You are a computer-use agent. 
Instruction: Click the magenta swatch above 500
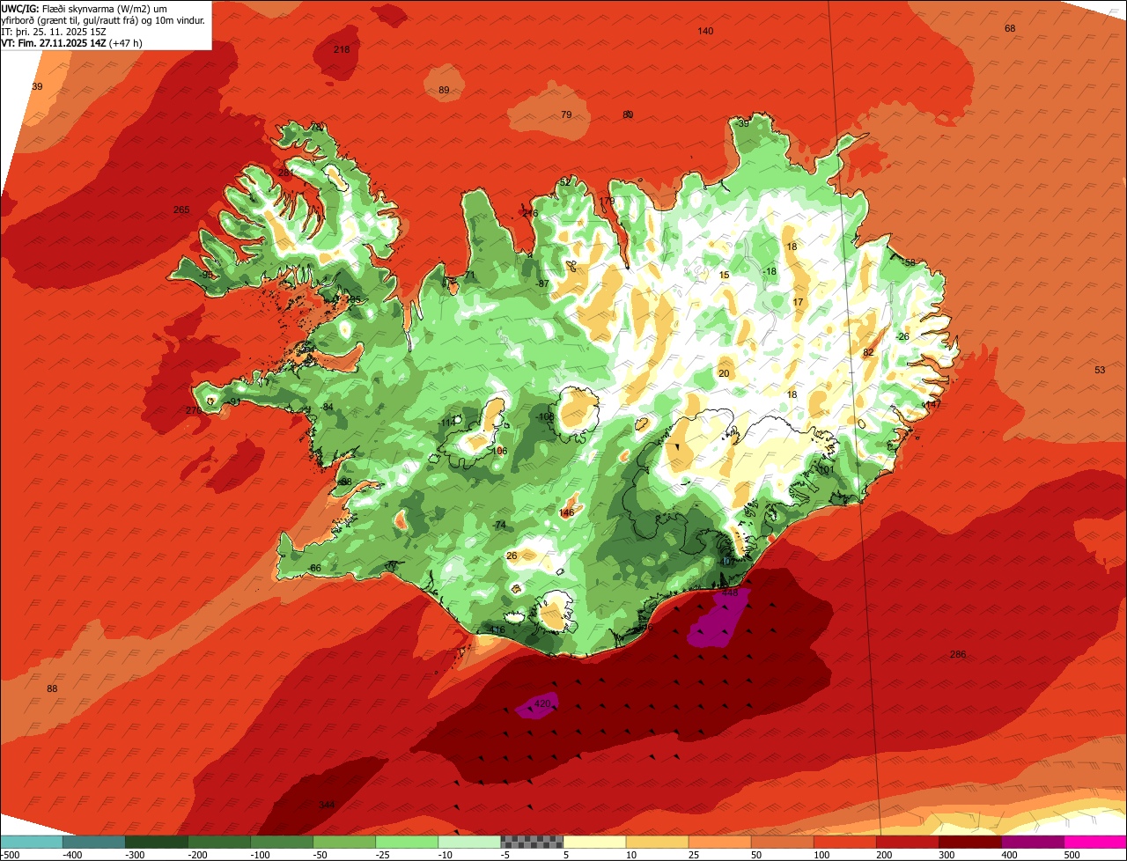pos(1095,842)
